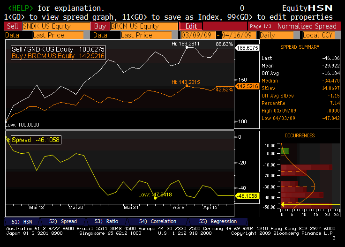Click the Buy / BRCM US Equity legend
345x247 pixels.
(58, 56)
